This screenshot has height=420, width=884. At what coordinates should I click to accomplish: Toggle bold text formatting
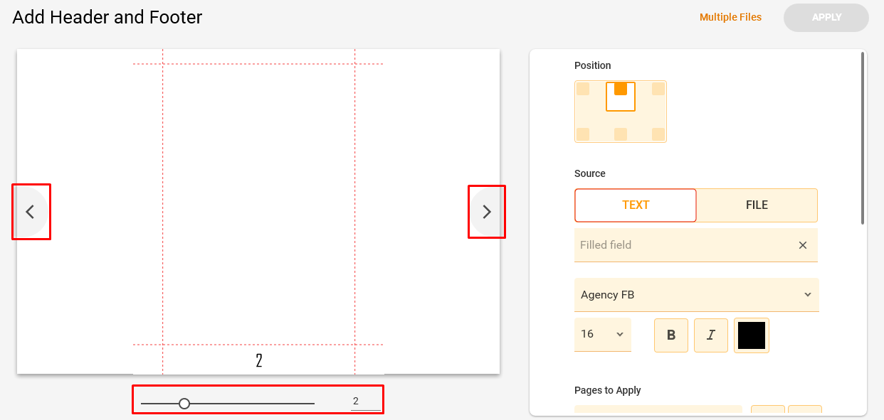[x=671, y=335]
